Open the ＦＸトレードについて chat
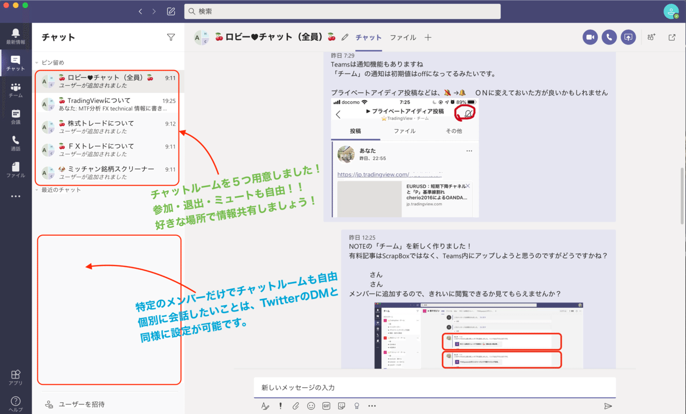The width and height of the screenshot is (686, 414). tap(108, 150)
